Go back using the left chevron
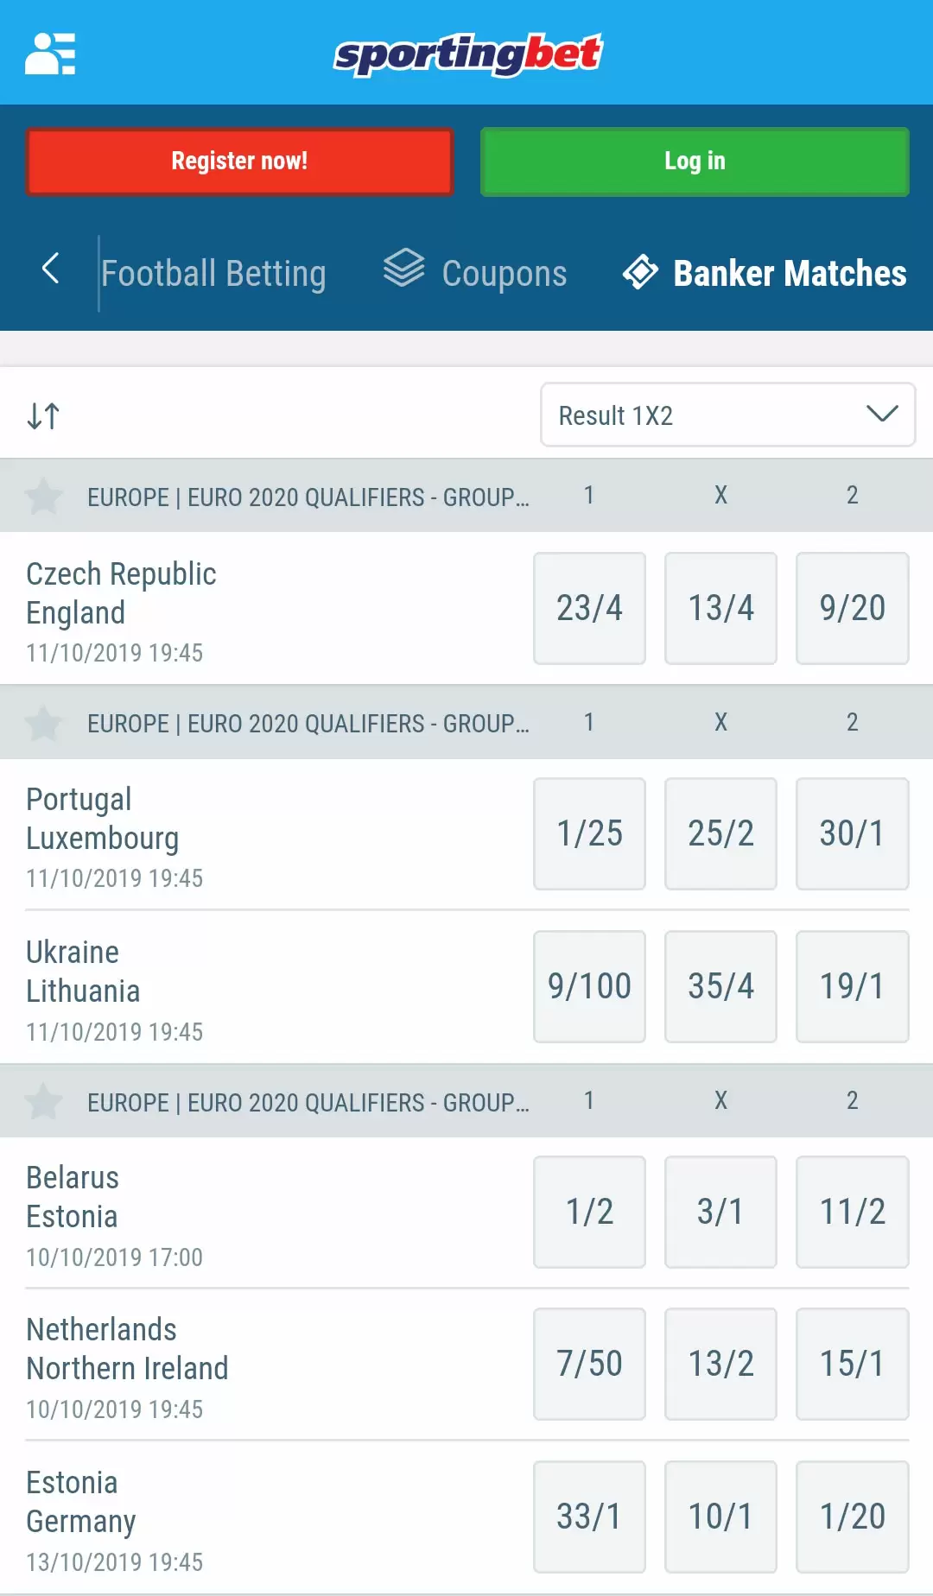This screenshot has height=1596, width=933. point(50,269)
